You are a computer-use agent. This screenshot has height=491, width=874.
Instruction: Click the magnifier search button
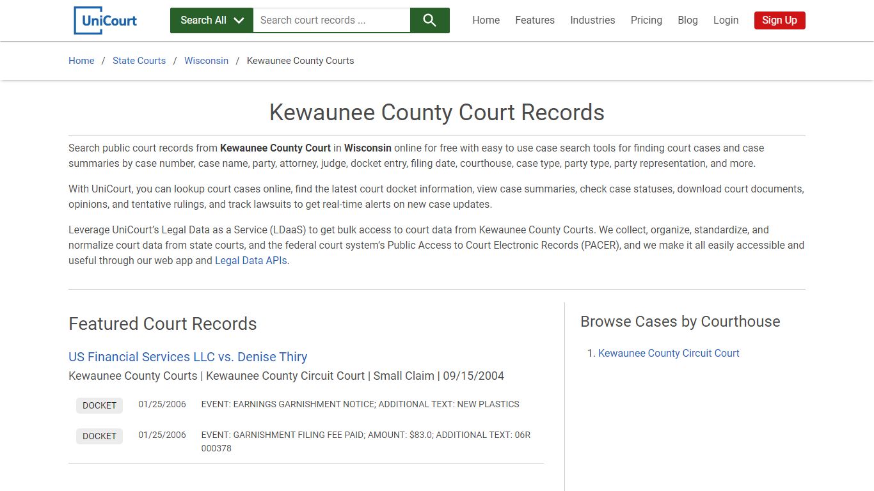(430, 20)
